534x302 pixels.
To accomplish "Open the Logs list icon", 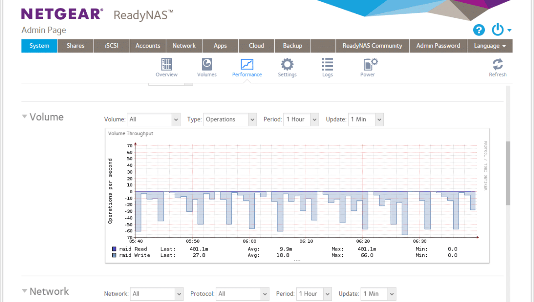I will (327, 67).
